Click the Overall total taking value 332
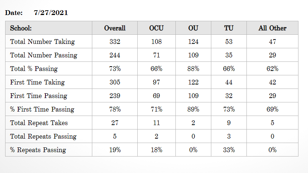The width and height of the screenshot is (308, 173). tap(115, 42)
